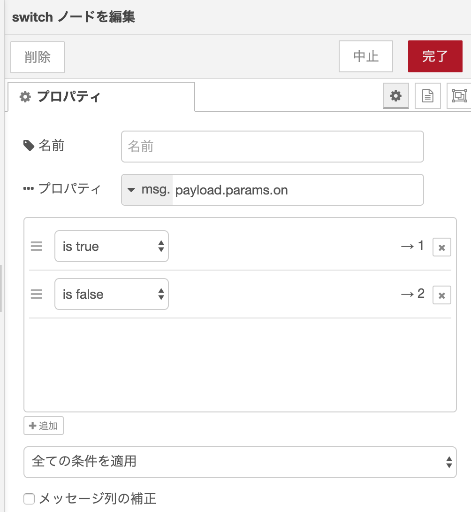Click 削除 to delete the node
471x512 pixels.
pyautogui.click(x=37, y=56)
